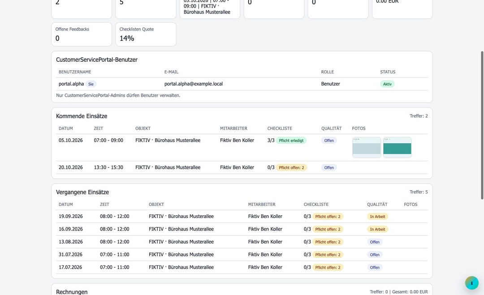Open the grey photo thumbnail for 05.10.2026
The width and height of the screenshot is (484, 295).
[367, 148]
